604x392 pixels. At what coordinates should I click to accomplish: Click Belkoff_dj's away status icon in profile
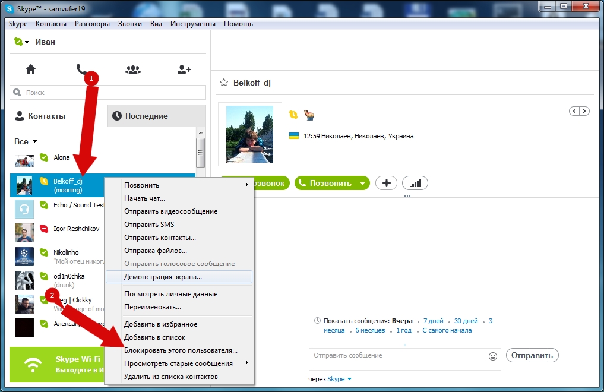coord(293,115)
